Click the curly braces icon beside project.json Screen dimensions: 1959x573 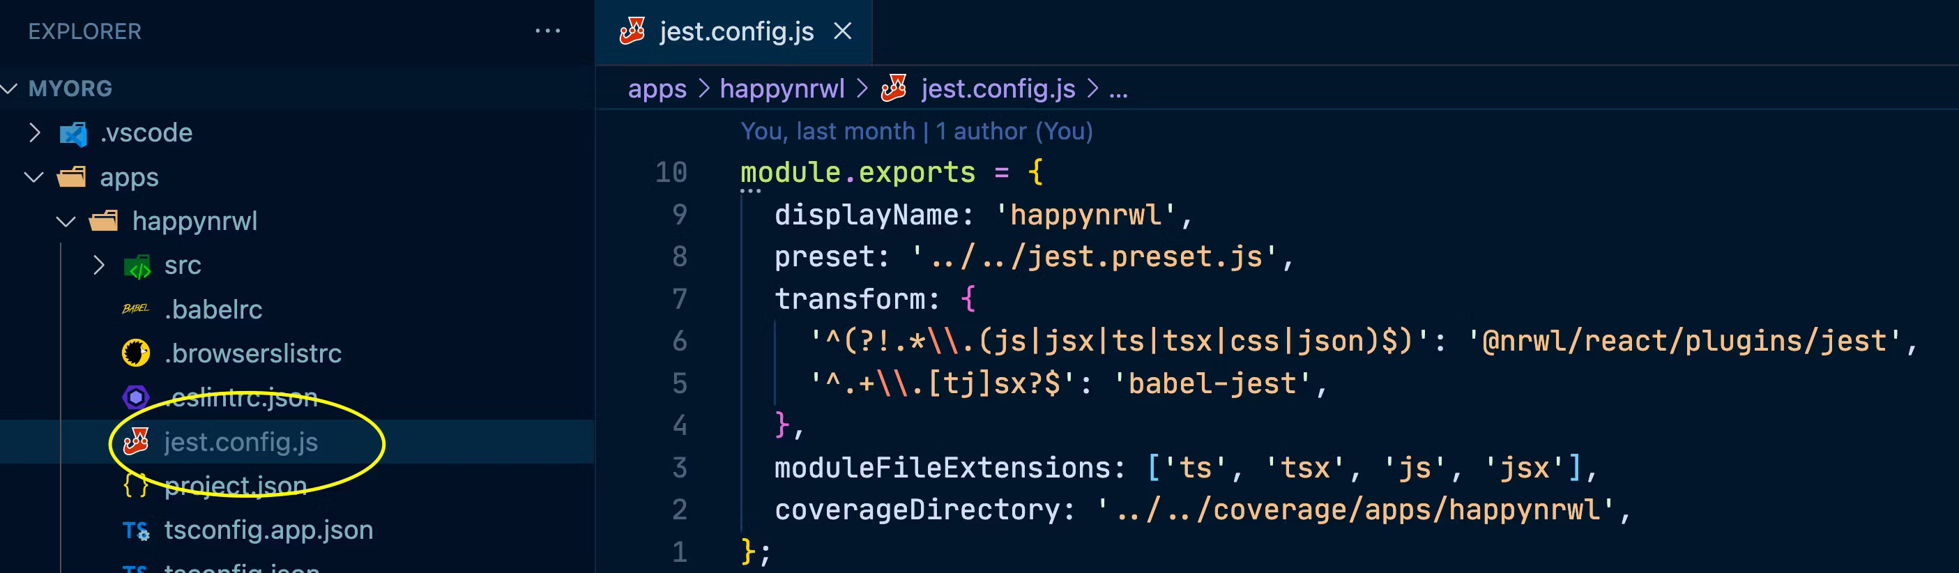pos(135,486)
